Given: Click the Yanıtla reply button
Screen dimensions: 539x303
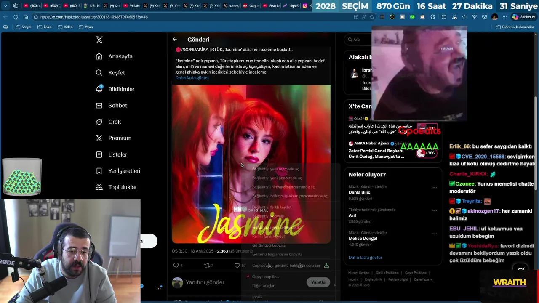Looking at the screenshot, I should pos(318,282).
